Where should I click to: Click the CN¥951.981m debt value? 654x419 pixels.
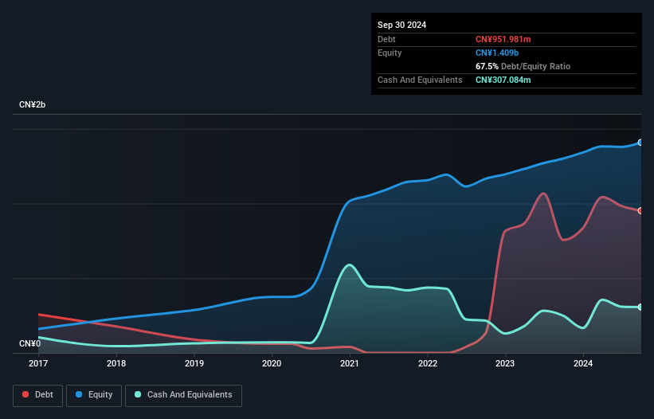503,39
